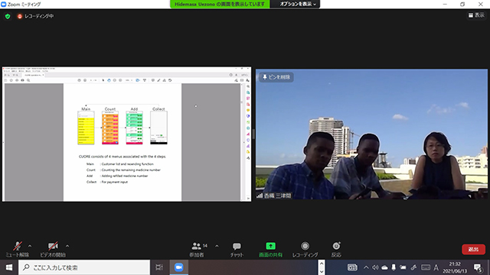Expand participants options arrow
The image size is (490, 275).
[x=217, y=246]
